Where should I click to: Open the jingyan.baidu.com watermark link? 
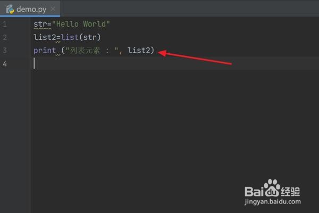click(x=273, y=202)
